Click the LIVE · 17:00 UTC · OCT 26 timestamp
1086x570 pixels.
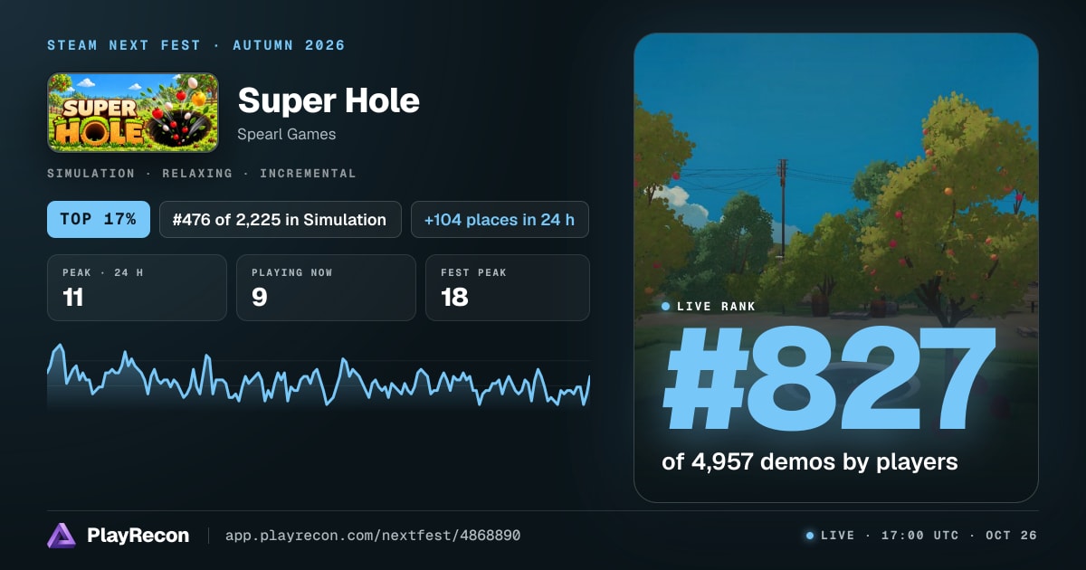click(929, 536)
